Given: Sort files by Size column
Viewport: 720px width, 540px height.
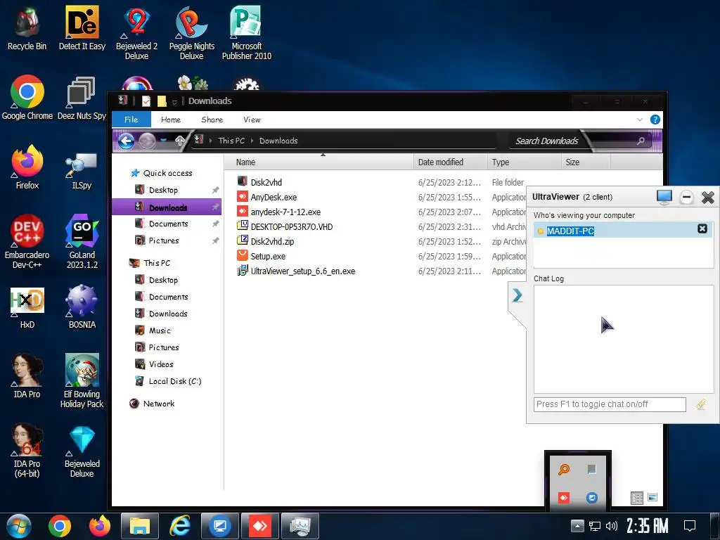Looking at the screenshot, I should pyautogui.click(x=586, y=162).
